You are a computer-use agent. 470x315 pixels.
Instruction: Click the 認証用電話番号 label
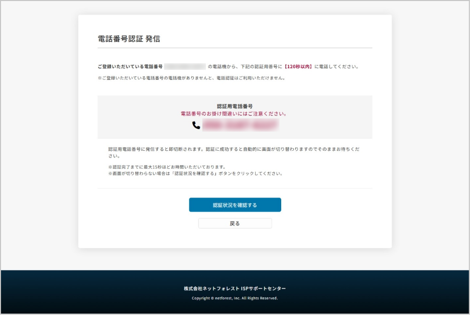coord(234,106)
